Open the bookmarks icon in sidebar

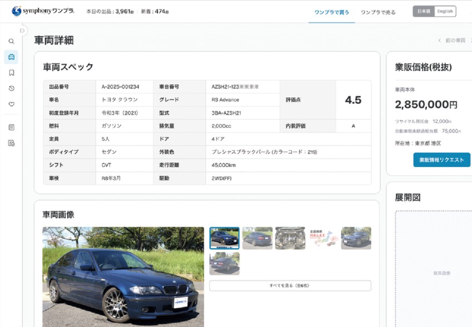coord(11,72)
